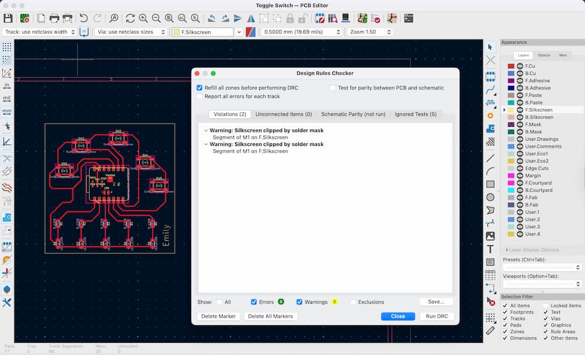Select the Draw line tool
Viewport: 585px width, 355px height.
490,158
